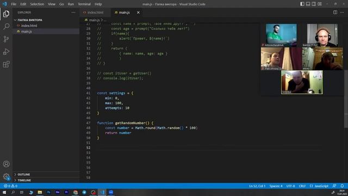Open Media Encoder from the taskbar
The image size is (348, 196).
tap(58, 192)
